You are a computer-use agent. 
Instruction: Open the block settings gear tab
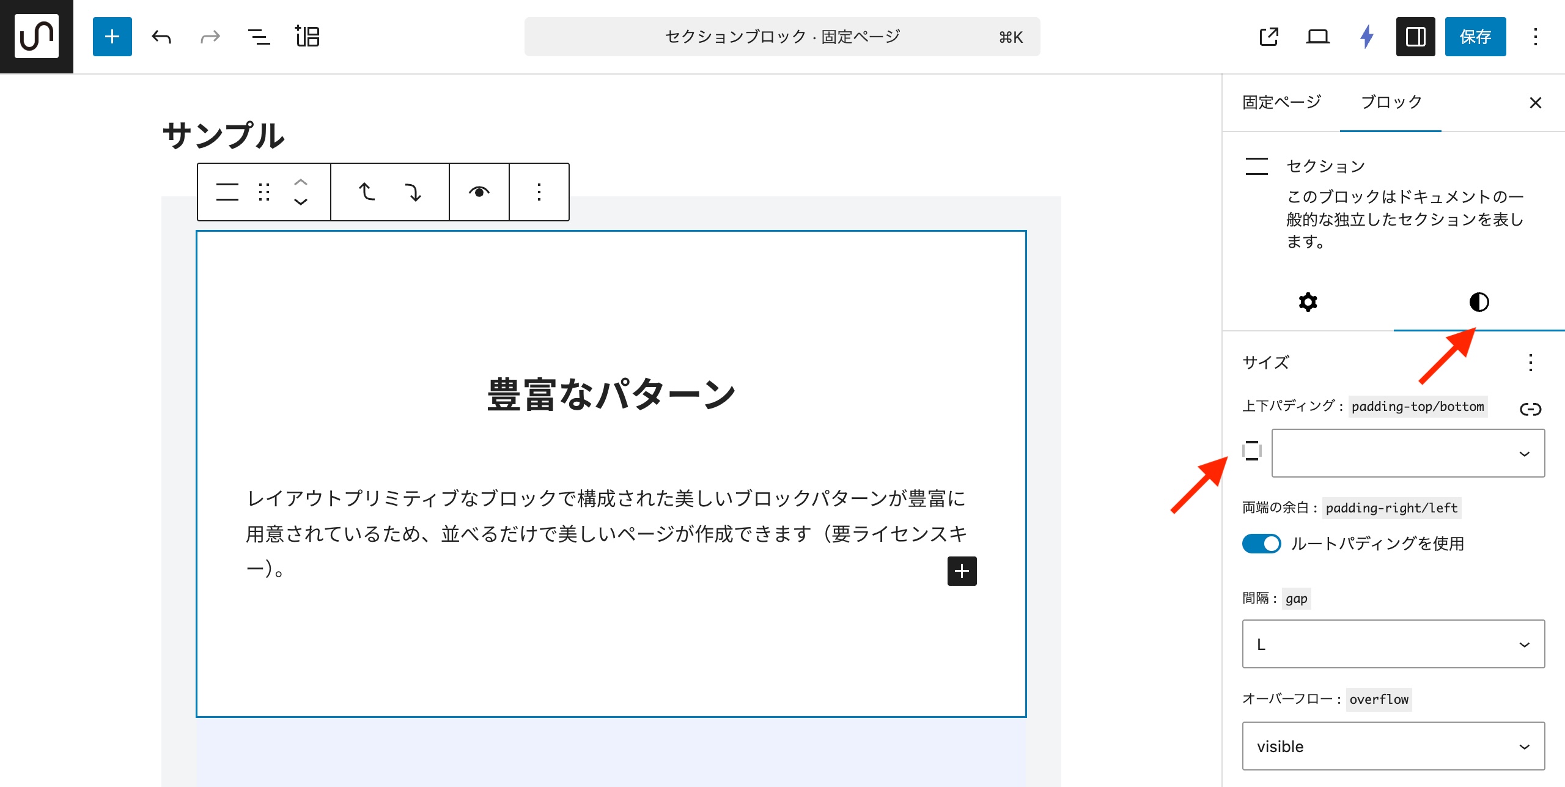coord(1308,302)
